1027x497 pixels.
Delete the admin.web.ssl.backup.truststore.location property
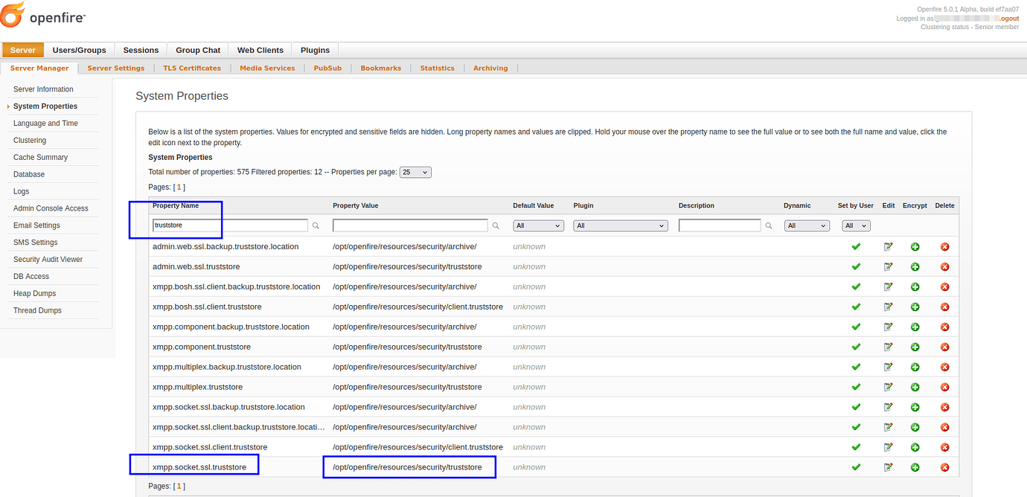(x=944, y=246)
